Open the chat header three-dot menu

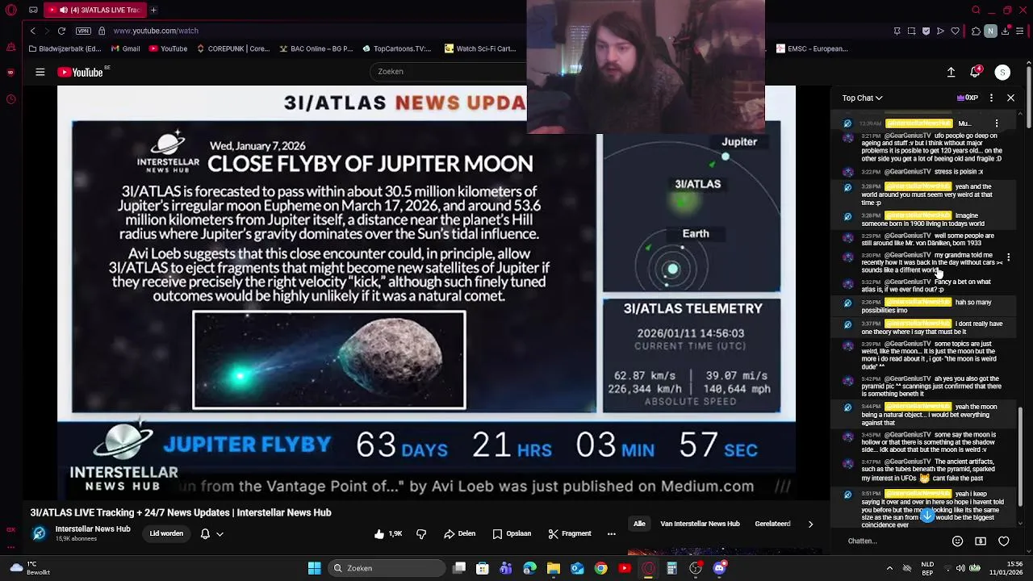pos(990,98)
